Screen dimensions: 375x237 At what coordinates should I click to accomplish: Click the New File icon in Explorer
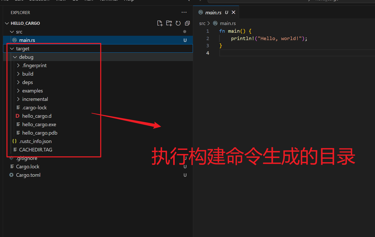(x=160, y=23)
